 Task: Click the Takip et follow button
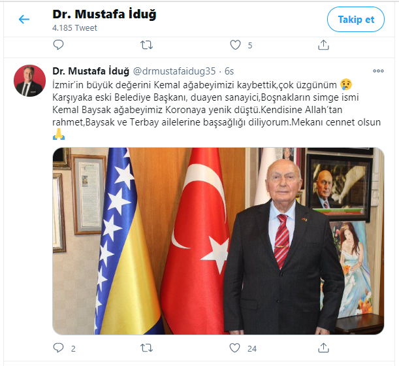point(355,20)
